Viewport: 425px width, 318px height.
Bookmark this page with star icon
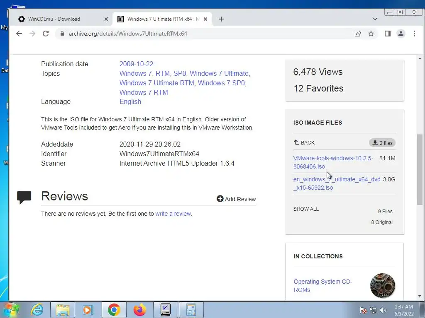click(x=371, y=34)
